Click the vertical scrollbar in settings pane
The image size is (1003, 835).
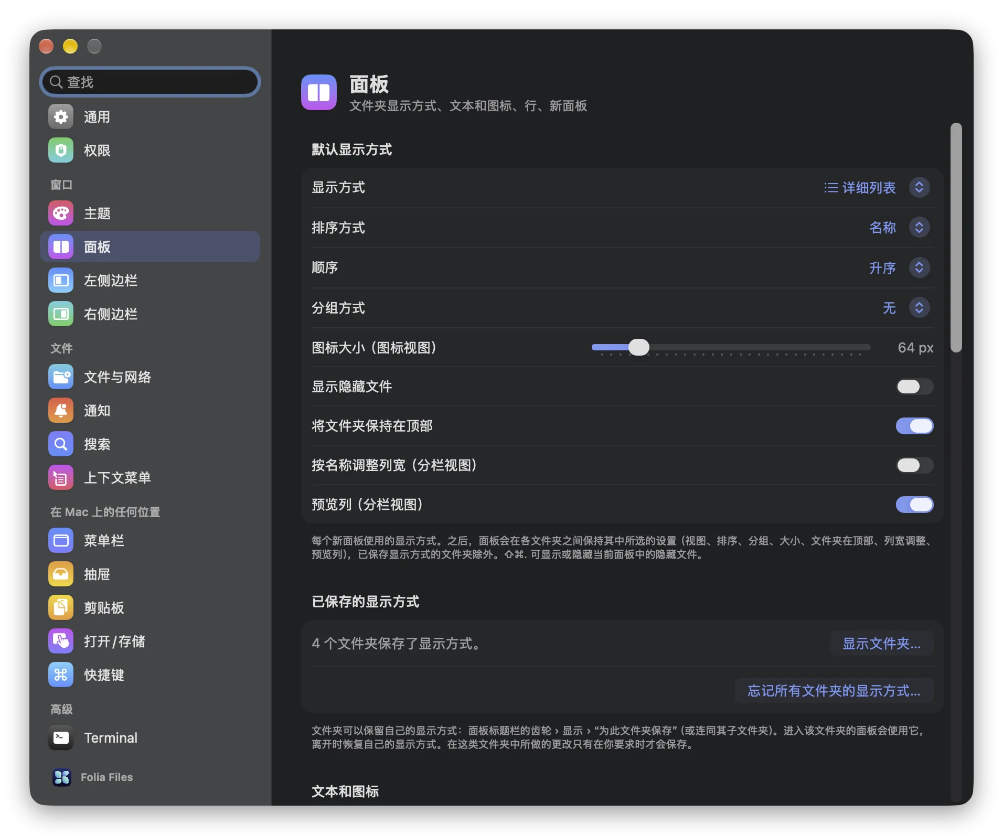[x=956, y=238]
